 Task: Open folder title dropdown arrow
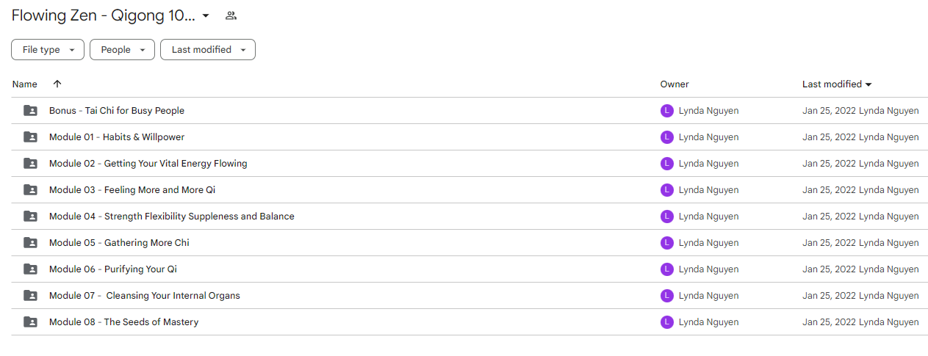206,15
